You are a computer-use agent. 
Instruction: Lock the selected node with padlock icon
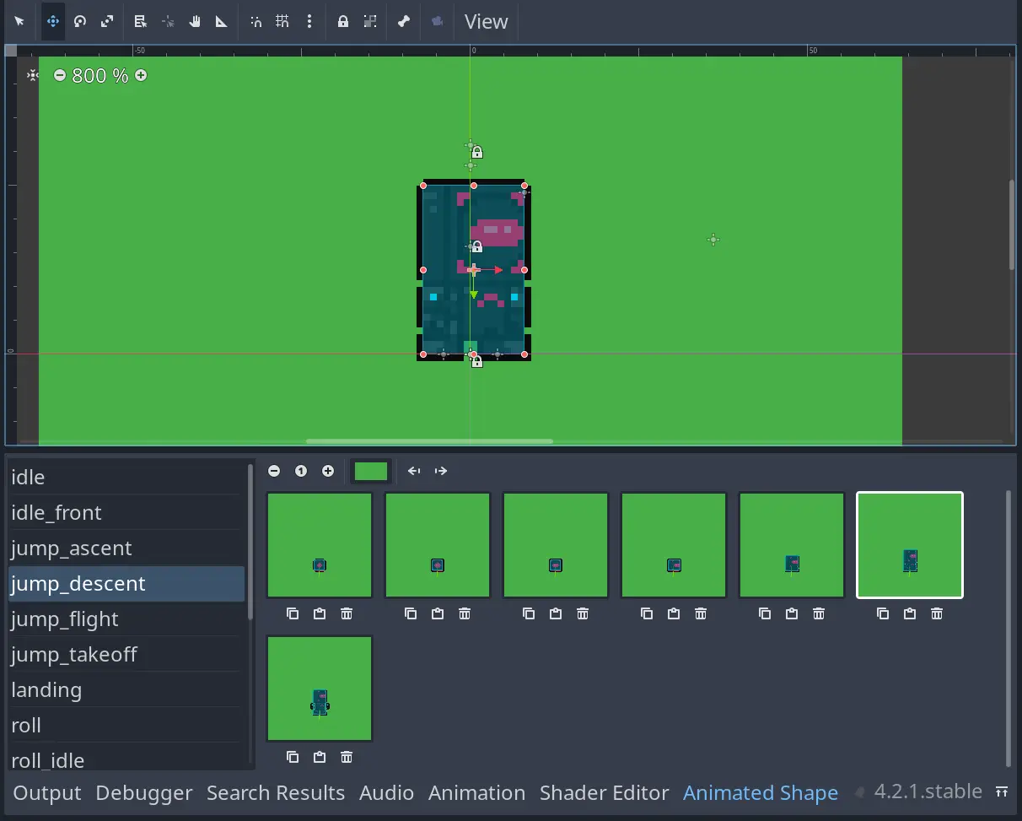pos(343,22)
